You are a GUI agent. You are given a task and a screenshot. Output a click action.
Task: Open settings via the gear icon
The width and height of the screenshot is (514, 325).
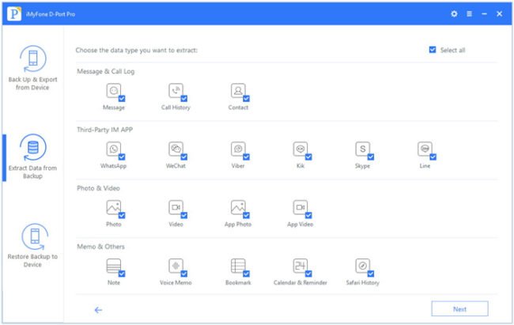coord(454,13)
